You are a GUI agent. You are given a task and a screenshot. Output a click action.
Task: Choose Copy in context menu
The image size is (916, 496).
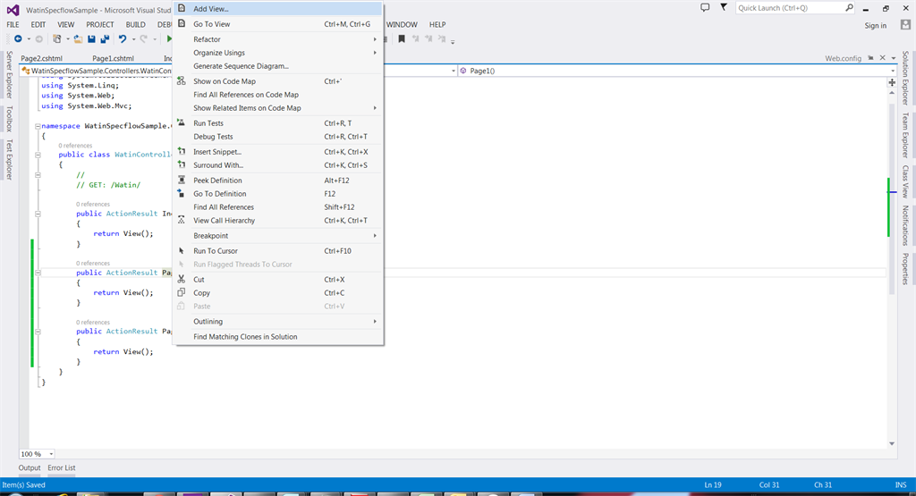[x=278, y=293]
